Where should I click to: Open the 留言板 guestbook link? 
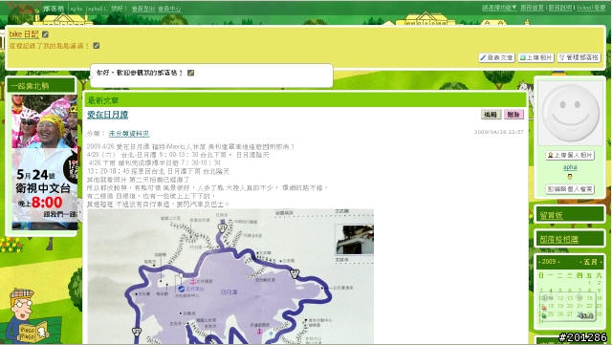(551, 215)
